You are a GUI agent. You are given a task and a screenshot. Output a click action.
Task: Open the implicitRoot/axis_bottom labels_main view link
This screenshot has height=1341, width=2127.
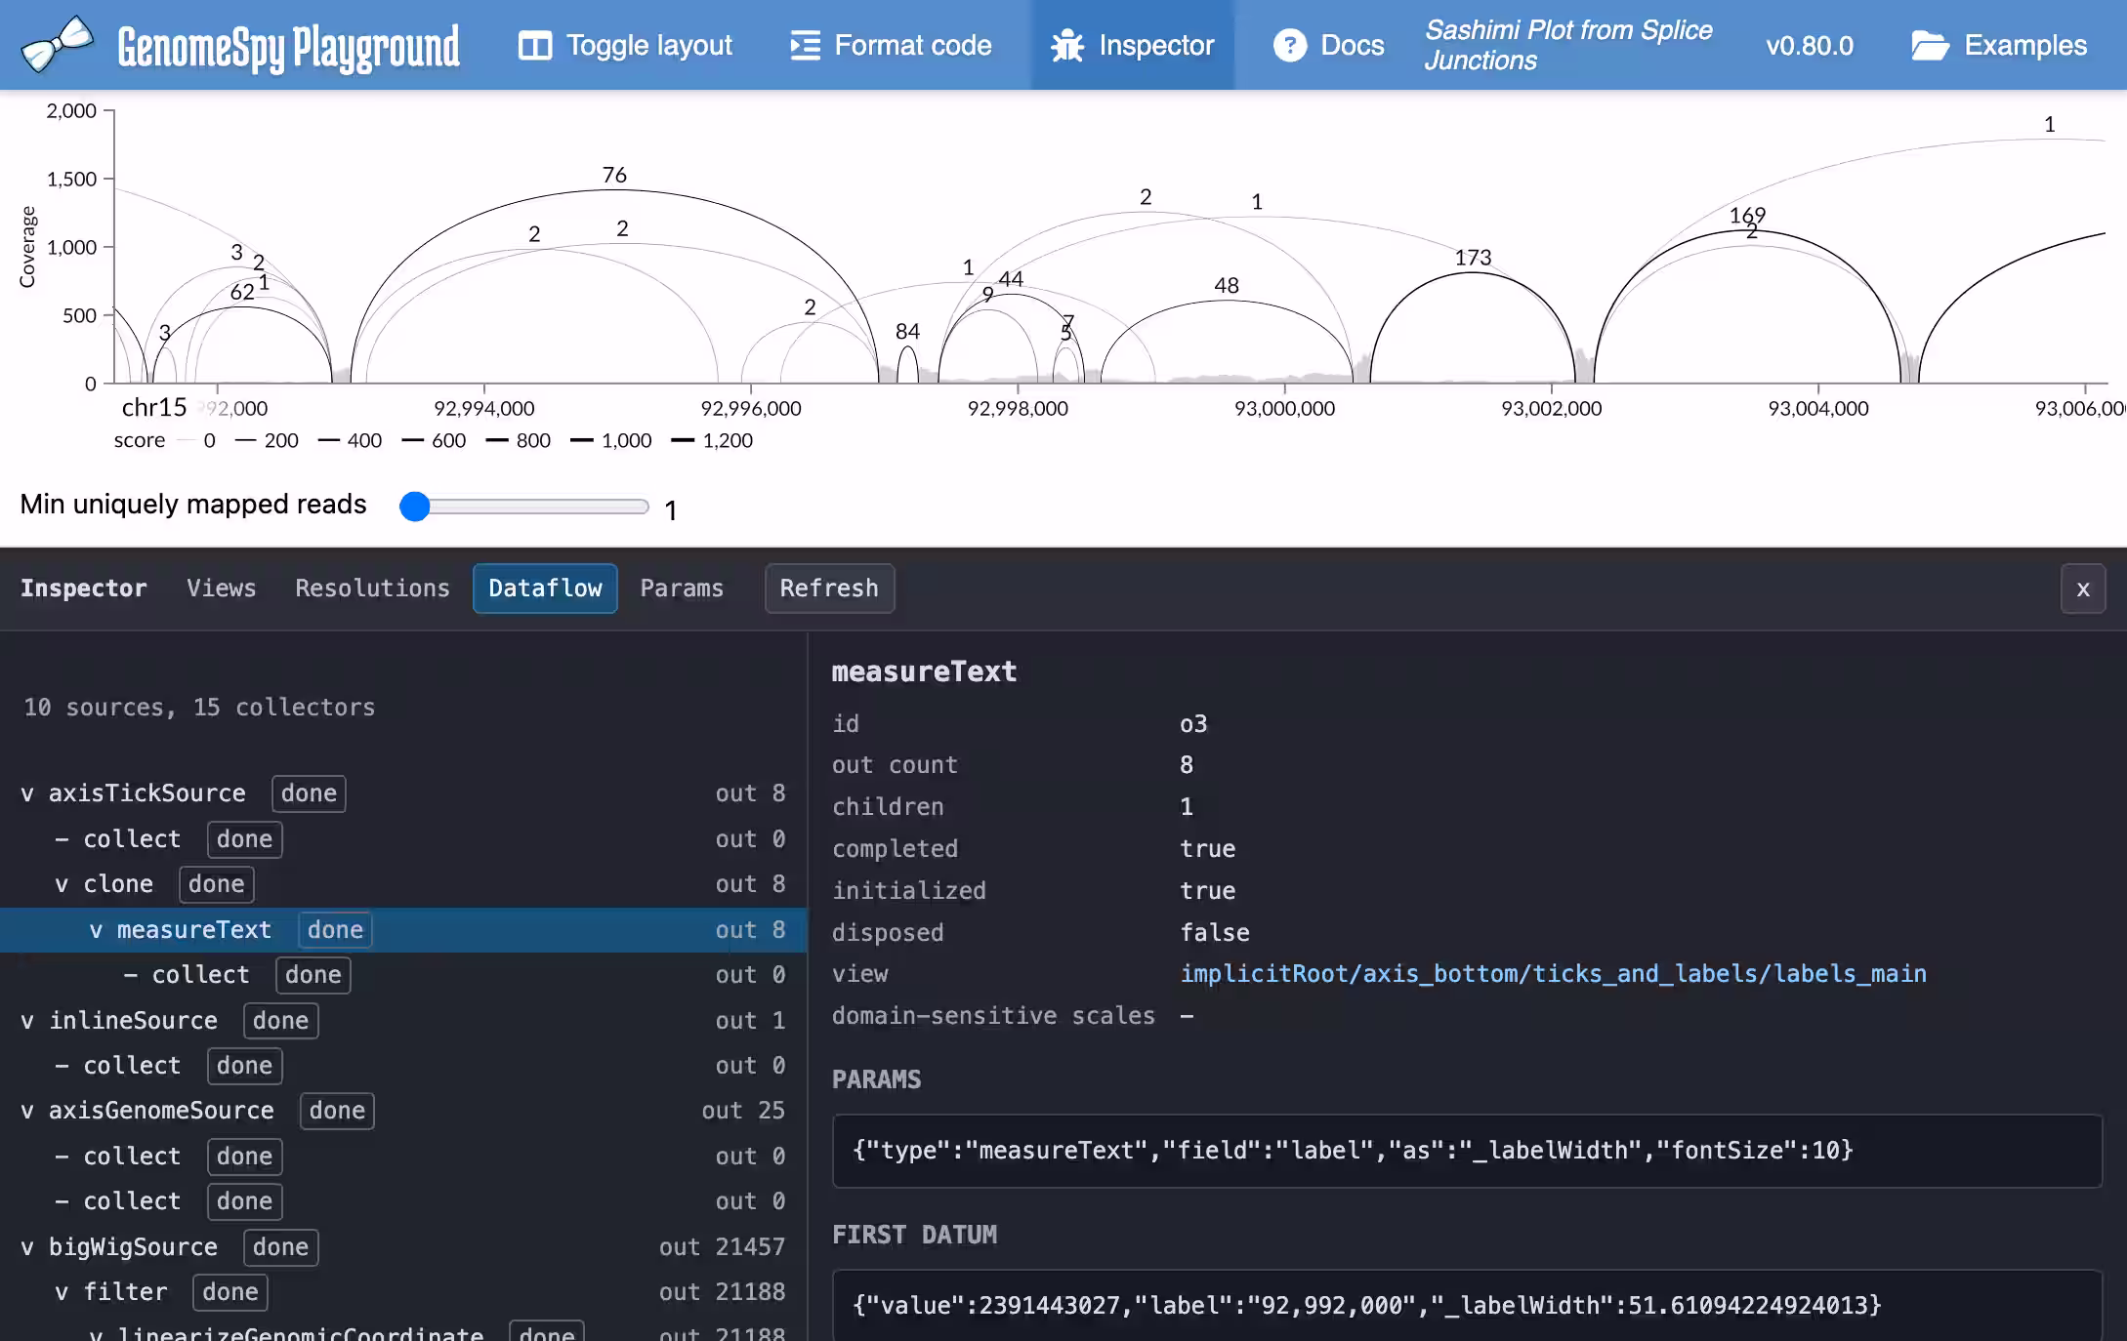(1553, 974)
